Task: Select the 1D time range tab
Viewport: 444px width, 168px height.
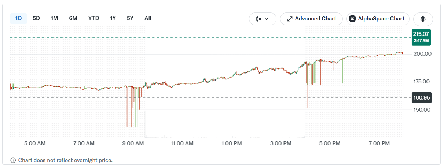Action: coord(18,18)
